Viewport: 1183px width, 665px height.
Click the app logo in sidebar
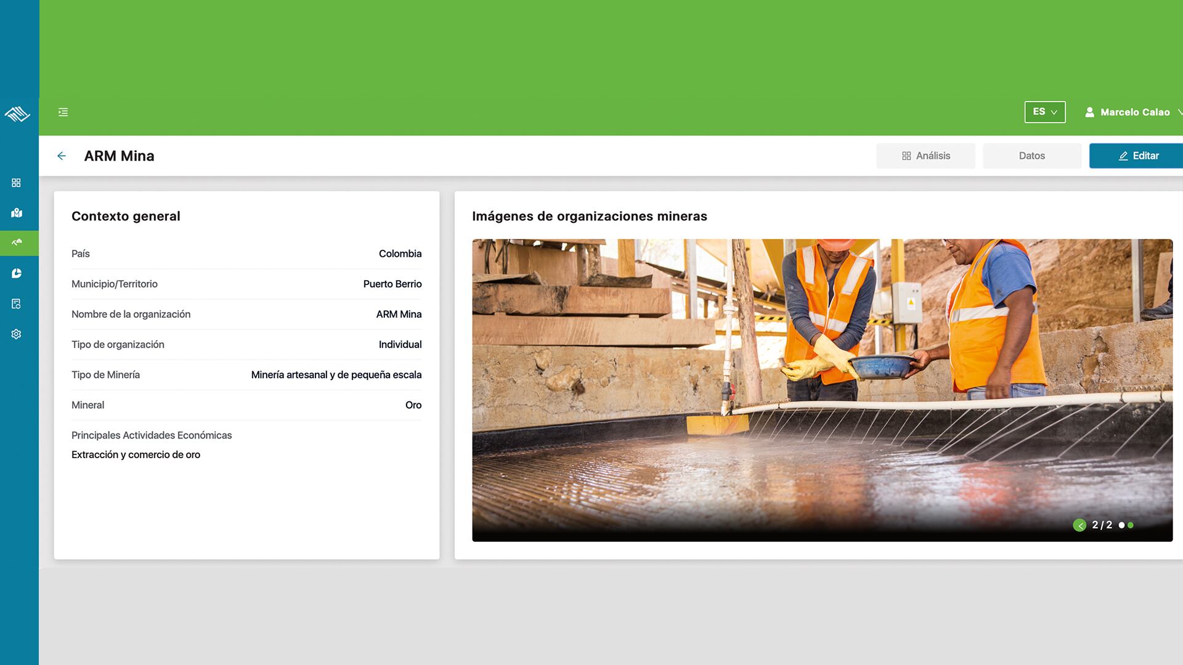[x=17, y=114]
